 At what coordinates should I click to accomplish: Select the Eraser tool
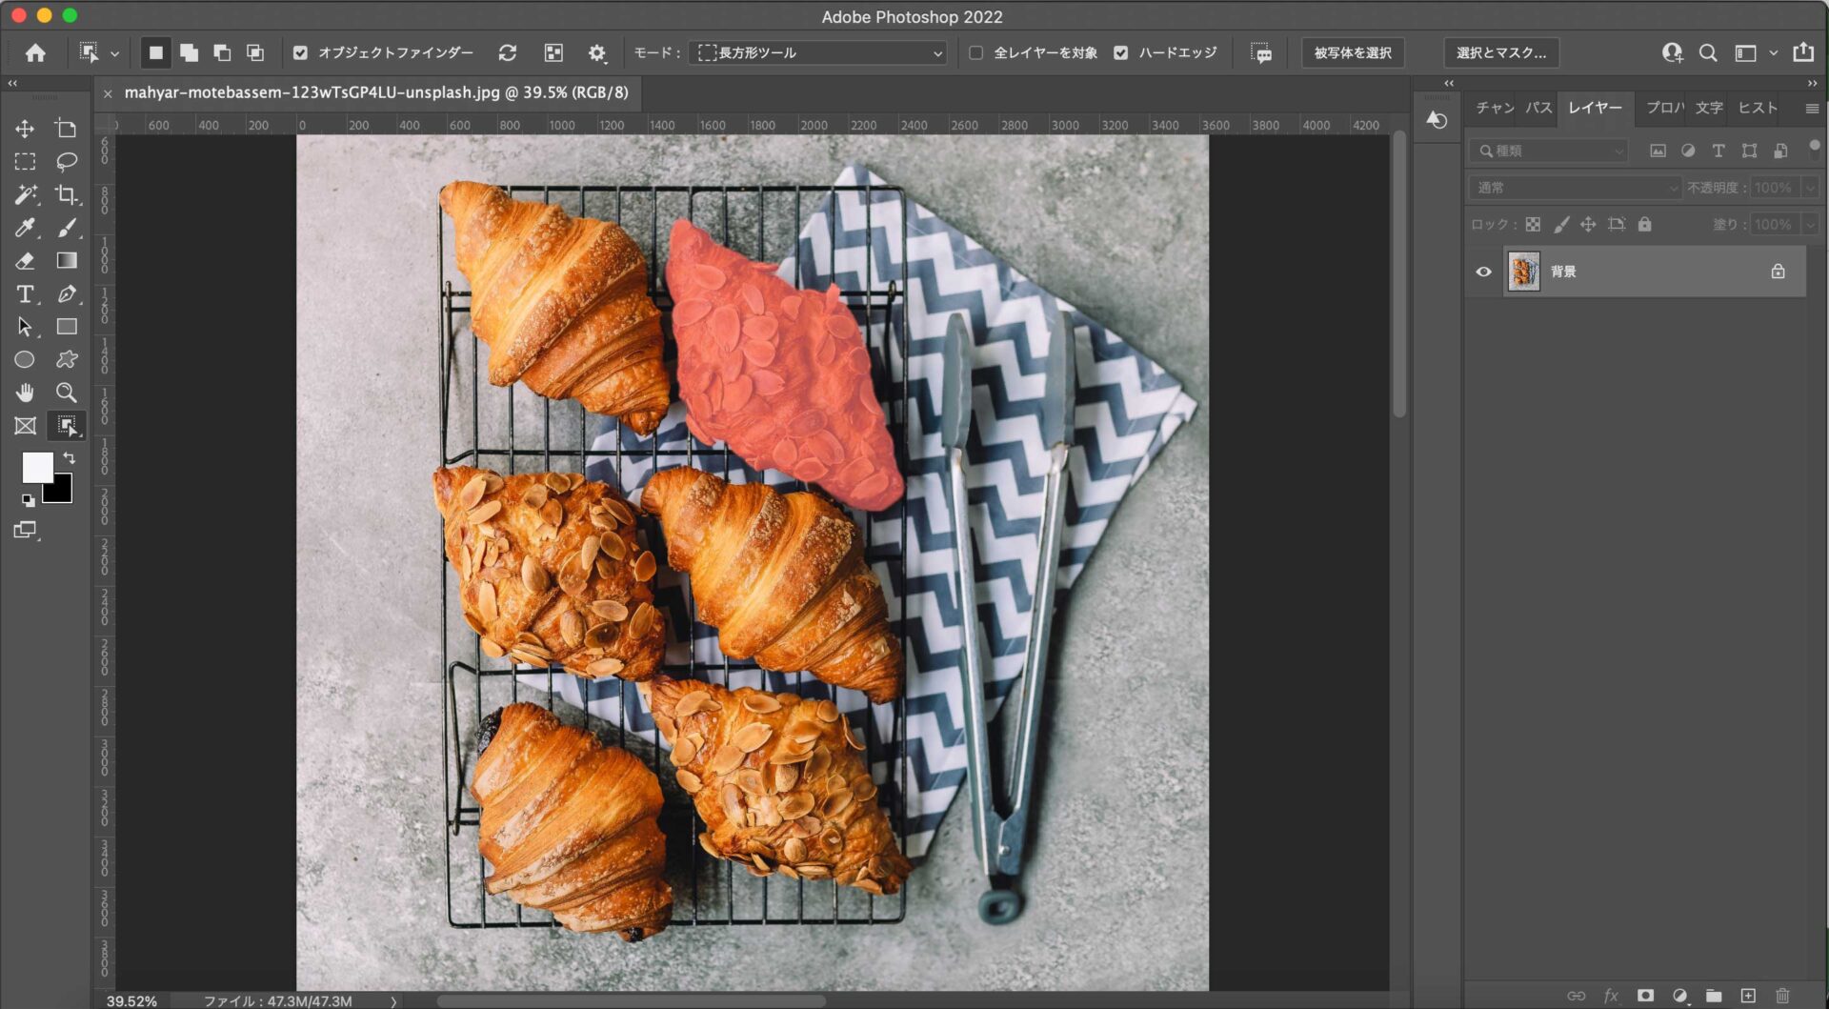click(x=25, y=260)
